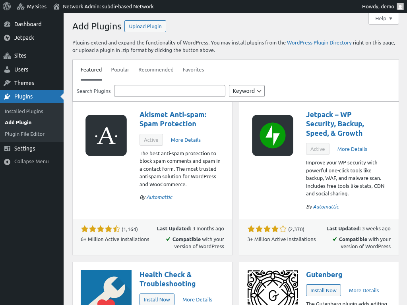This screenshot has height=305, width=407.
Task: Open More Details for Jetpack
Action: point(352,149)
